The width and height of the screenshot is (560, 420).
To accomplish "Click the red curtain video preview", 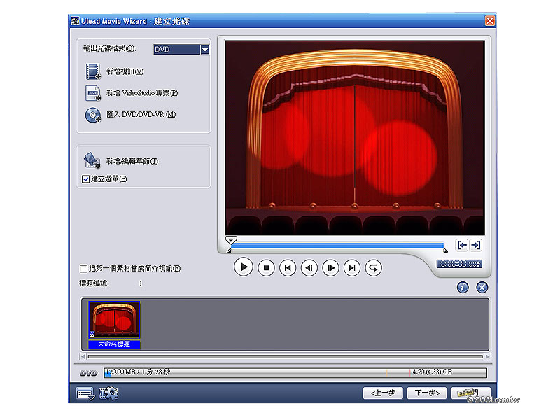I will click(355, 138).
